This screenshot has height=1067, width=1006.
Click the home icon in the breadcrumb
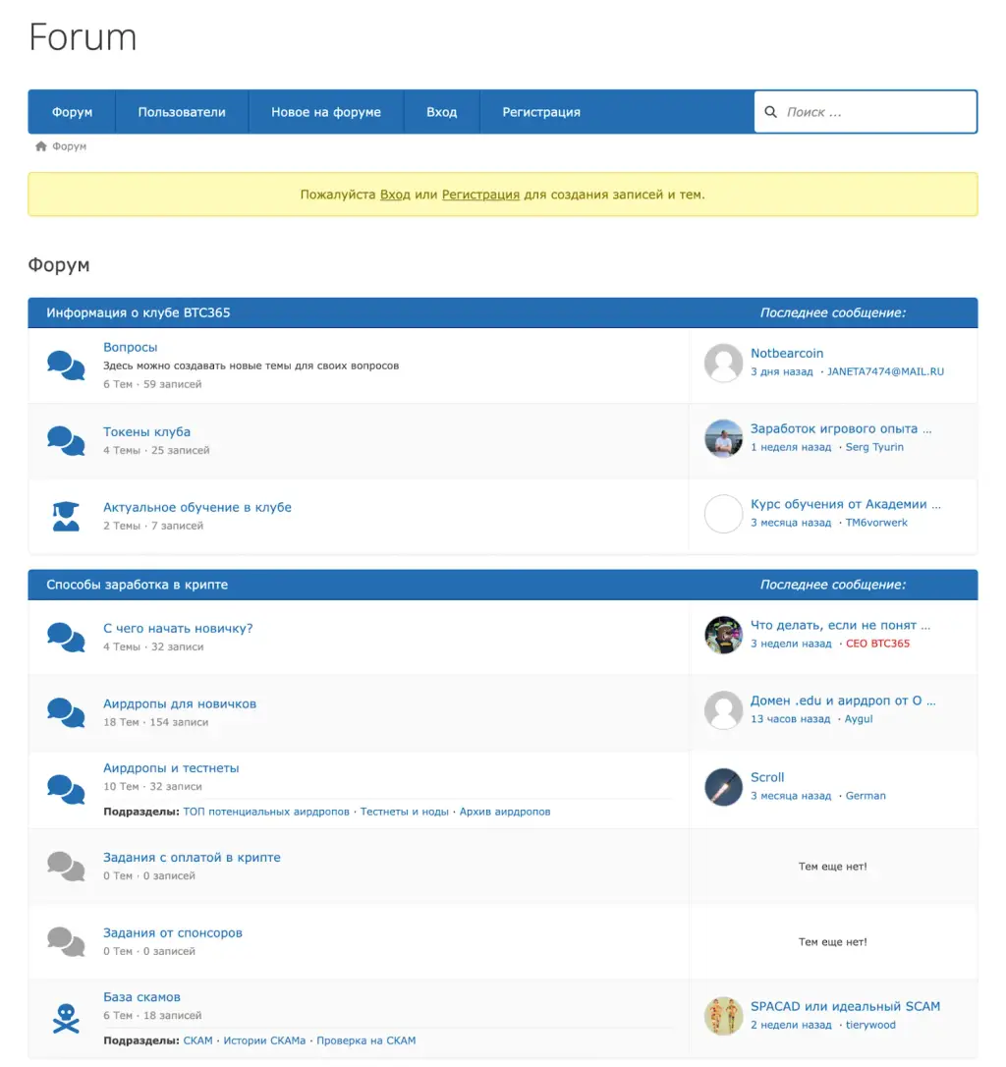pyautogui.click(x=41, y=146)
